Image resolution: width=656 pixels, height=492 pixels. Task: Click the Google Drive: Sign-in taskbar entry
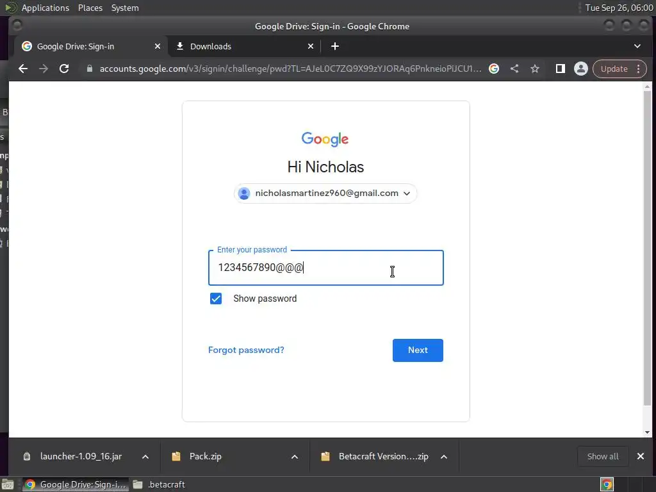pos(76,484)
